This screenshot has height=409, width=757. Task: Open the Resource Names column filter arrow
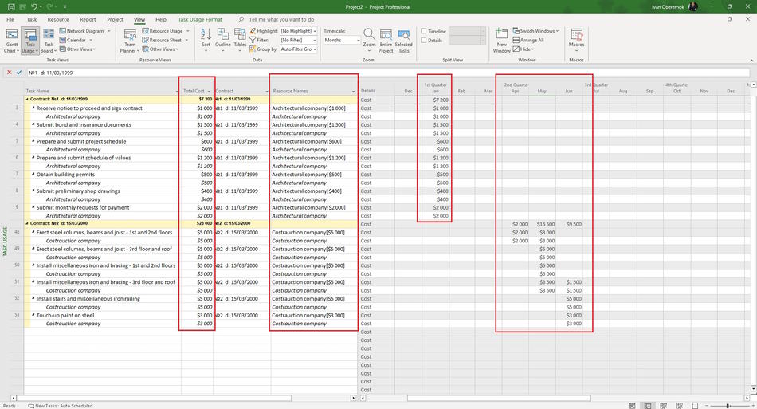coord(353,91)
